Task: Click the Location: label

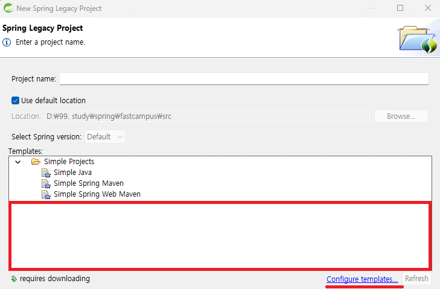Action: coord(26,116)
